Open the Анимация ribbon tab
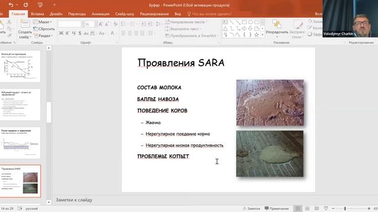This screenshot has width=378, height=212. coord(100,14)
